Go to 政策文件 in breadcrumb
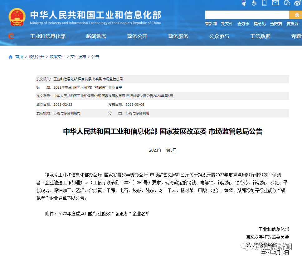 pyautogui.click(x=57, y=57)
